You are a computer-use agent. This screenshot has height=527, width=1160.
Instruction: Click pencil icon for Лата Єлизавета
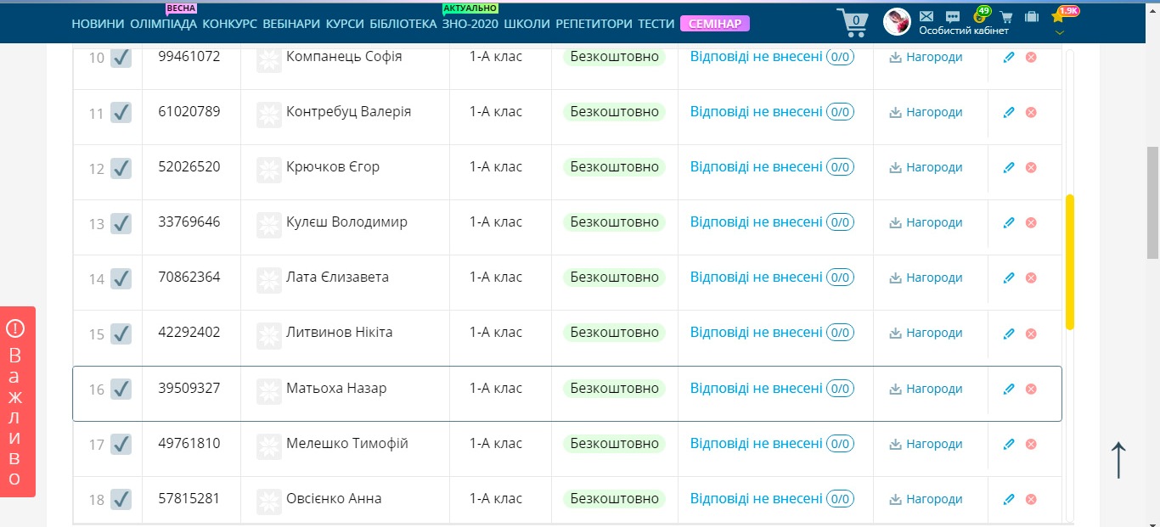click(x=1009, y=278)
